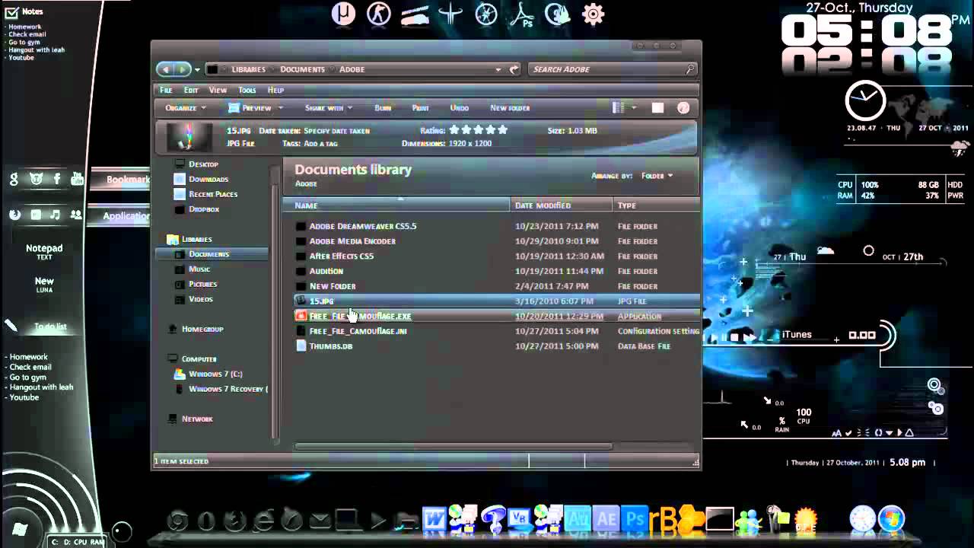Viewport: 974px width, 548px height.
Task: Click the New folder button
Action: (x=510, y=108)
